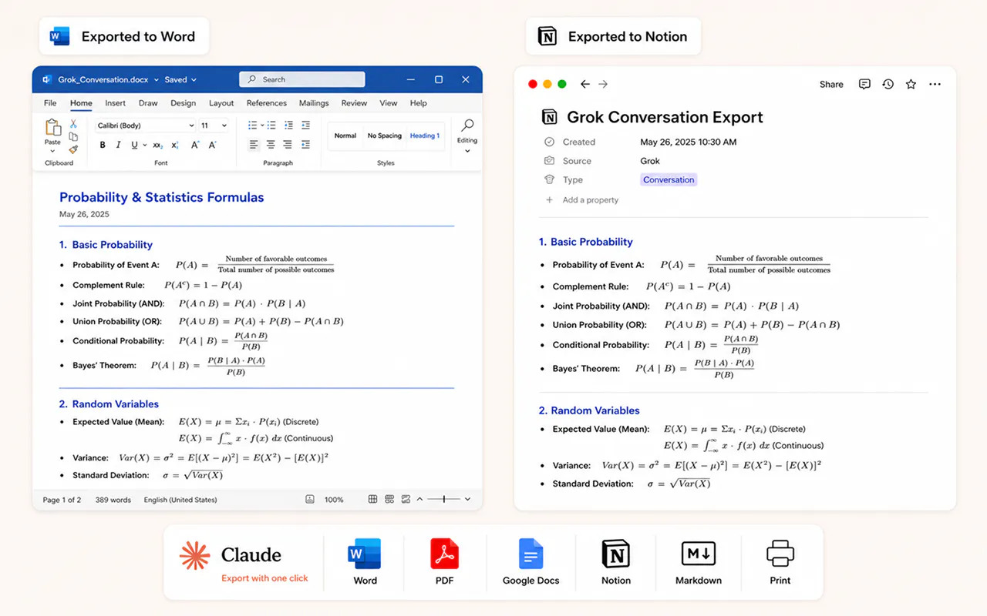Click zoom-out chevron left of zoom slider
The height and width of the screenshot is (616, 987).
pos(419,499)
